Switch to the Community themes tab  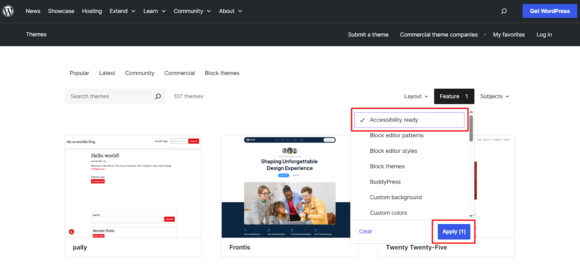pyautogui.click(x=140, y=73)
